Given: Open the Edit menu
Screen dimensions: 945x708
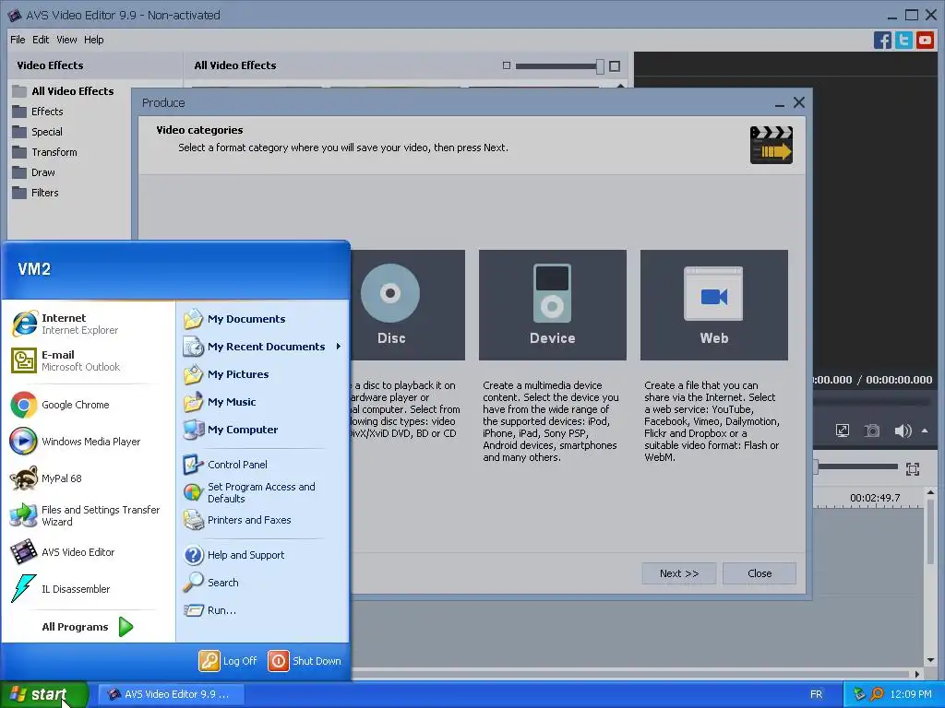Looking at the screenshot, I should [x=41, y=40].
